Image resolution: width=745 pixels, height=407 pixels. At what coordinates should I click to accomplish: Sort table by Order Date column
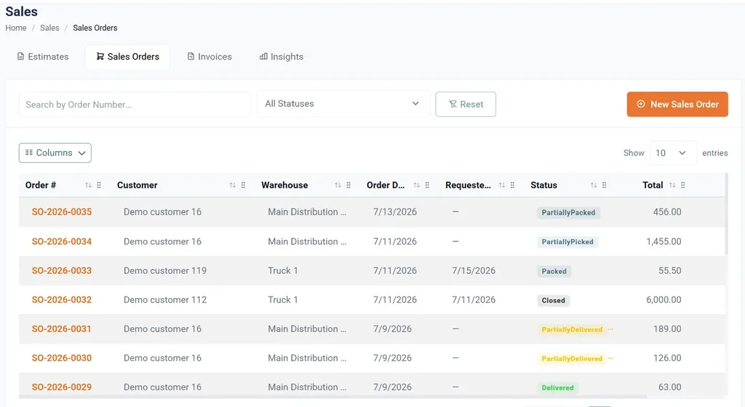tap(416, 185)
